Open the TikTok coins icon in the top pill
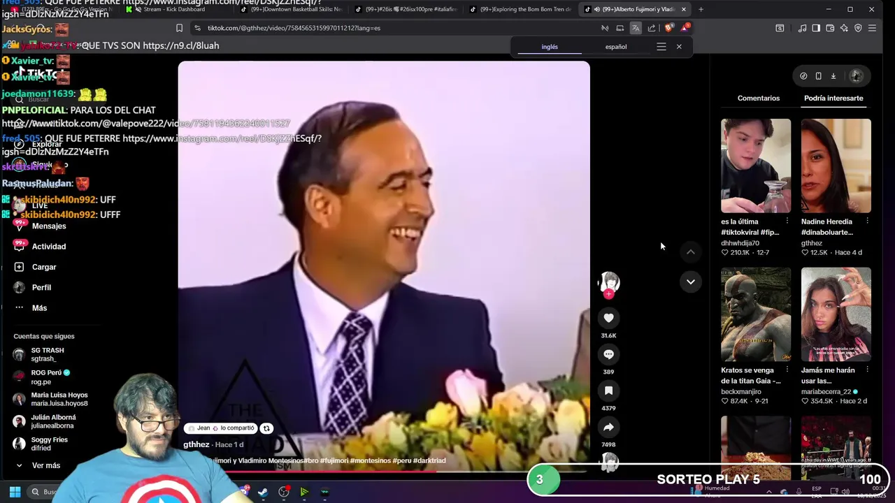Screen dimensions: 895x503 [x=803, y=76]
